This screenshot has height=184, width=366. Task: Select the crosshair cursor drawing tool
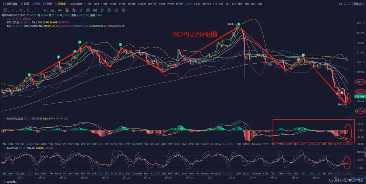point(5,10)
